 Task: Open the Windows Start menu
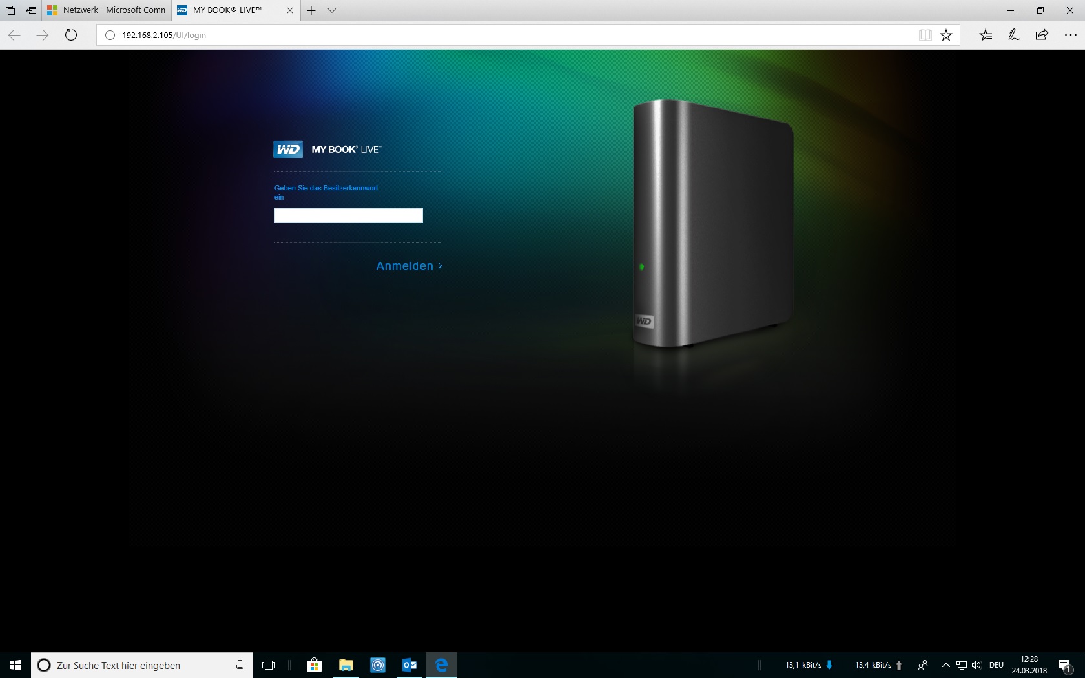click(x=15, y=665)
